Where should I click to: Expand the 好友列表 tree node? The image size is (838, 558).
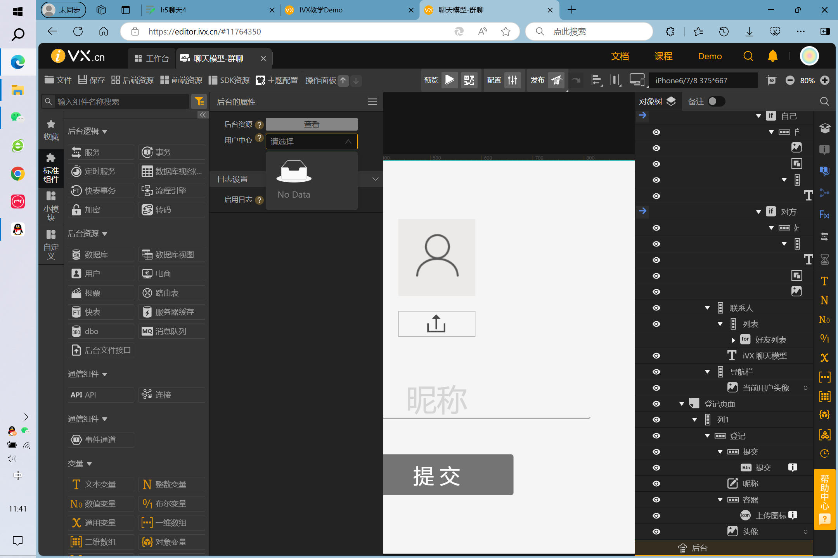pyautogui.click(x=733, y=340)
